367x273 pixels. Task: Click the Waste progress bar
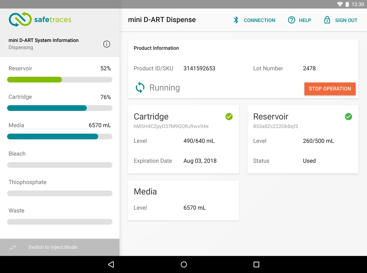pyautogui.click(x=60, y=222)
